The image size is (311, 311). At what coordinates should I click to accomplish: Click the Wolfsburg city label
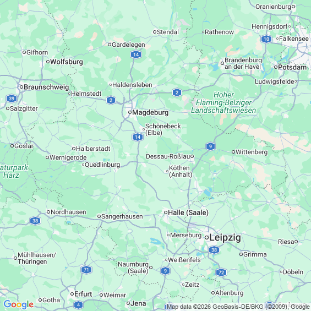(x=67, y=62)
